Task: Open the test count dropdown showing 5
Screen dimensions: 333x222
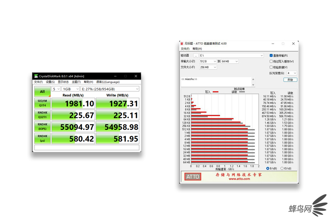Action: [56, 89]
